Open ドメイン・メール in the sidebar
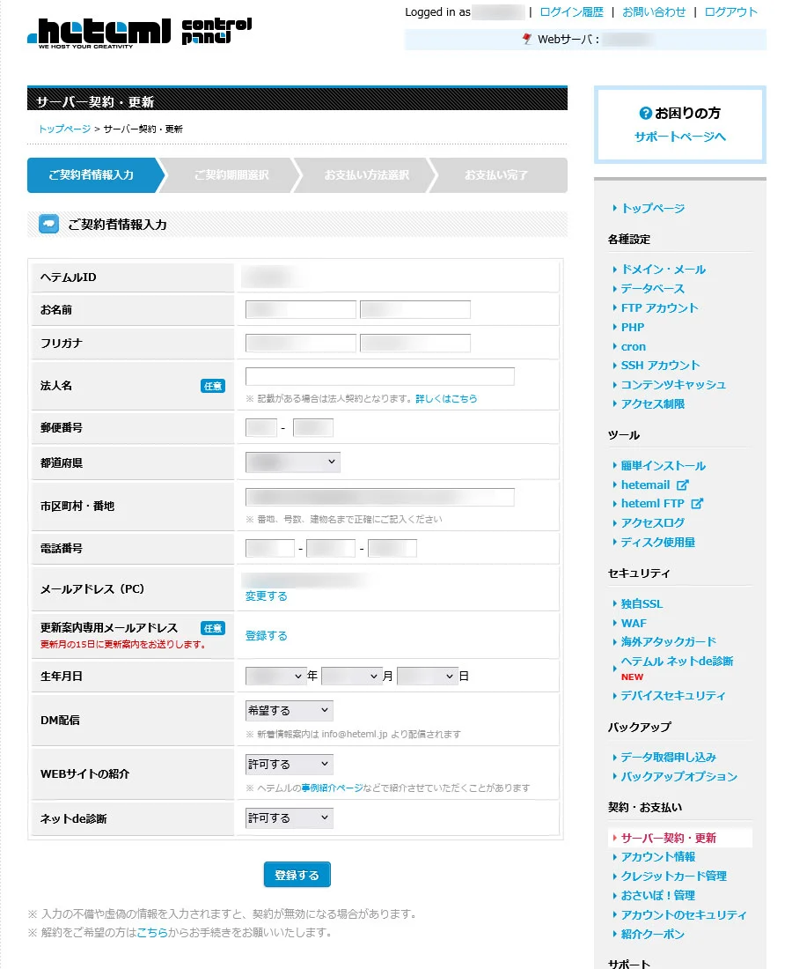 pos(663,270)
